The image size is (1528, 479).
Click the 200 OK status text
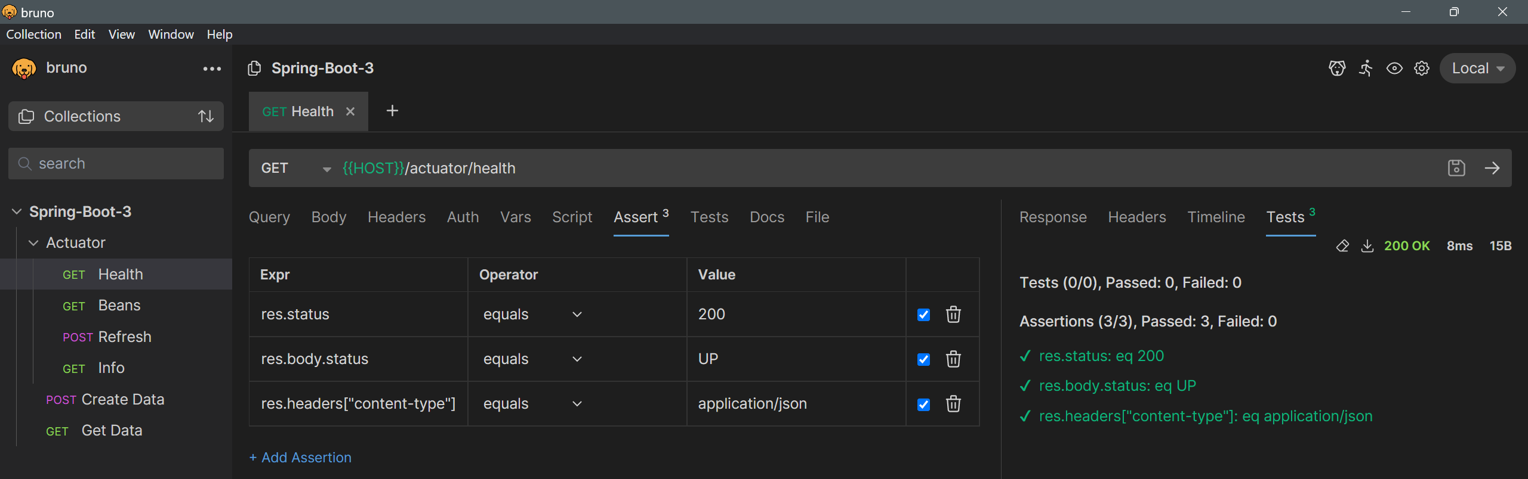coord(1407,246)
